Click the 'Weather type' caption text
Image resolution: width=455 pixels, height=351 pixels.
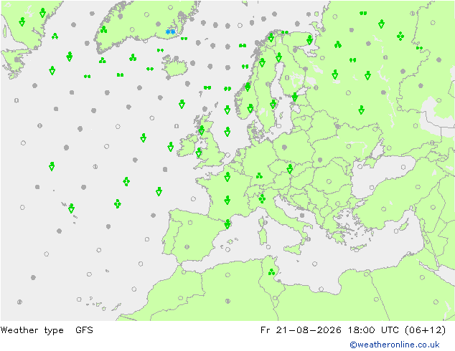tap(32, 330)
